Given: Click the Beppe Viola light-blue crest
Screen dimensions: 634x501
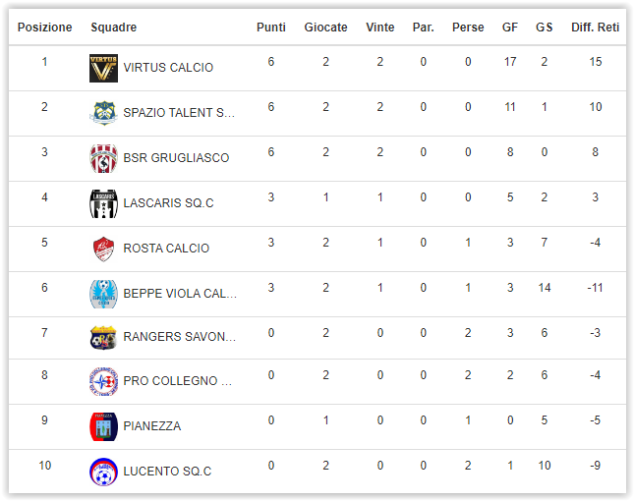Looking at the screenshot, I should point(103,294).
